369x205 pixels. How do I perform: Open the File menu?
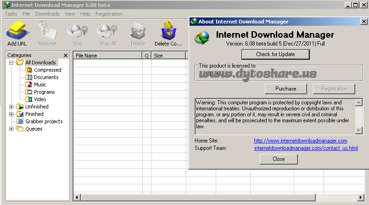pyautogui.click(x=26, y=14)
